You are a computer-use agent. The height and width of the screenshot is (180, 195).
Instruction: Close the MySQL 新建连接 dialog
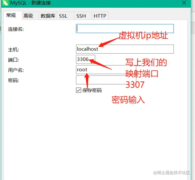[x=184, y=3]
